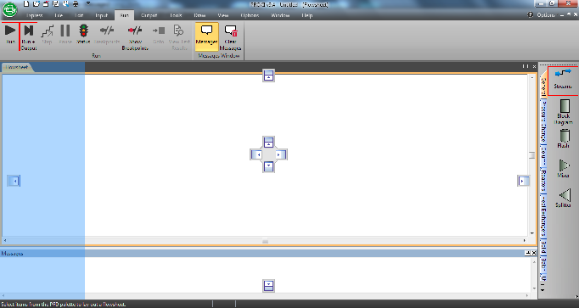This screenshot has width=579, height=308.
Task: Start the simulation with the Run button
Action: pyautogui.click(x=10, y=35)
